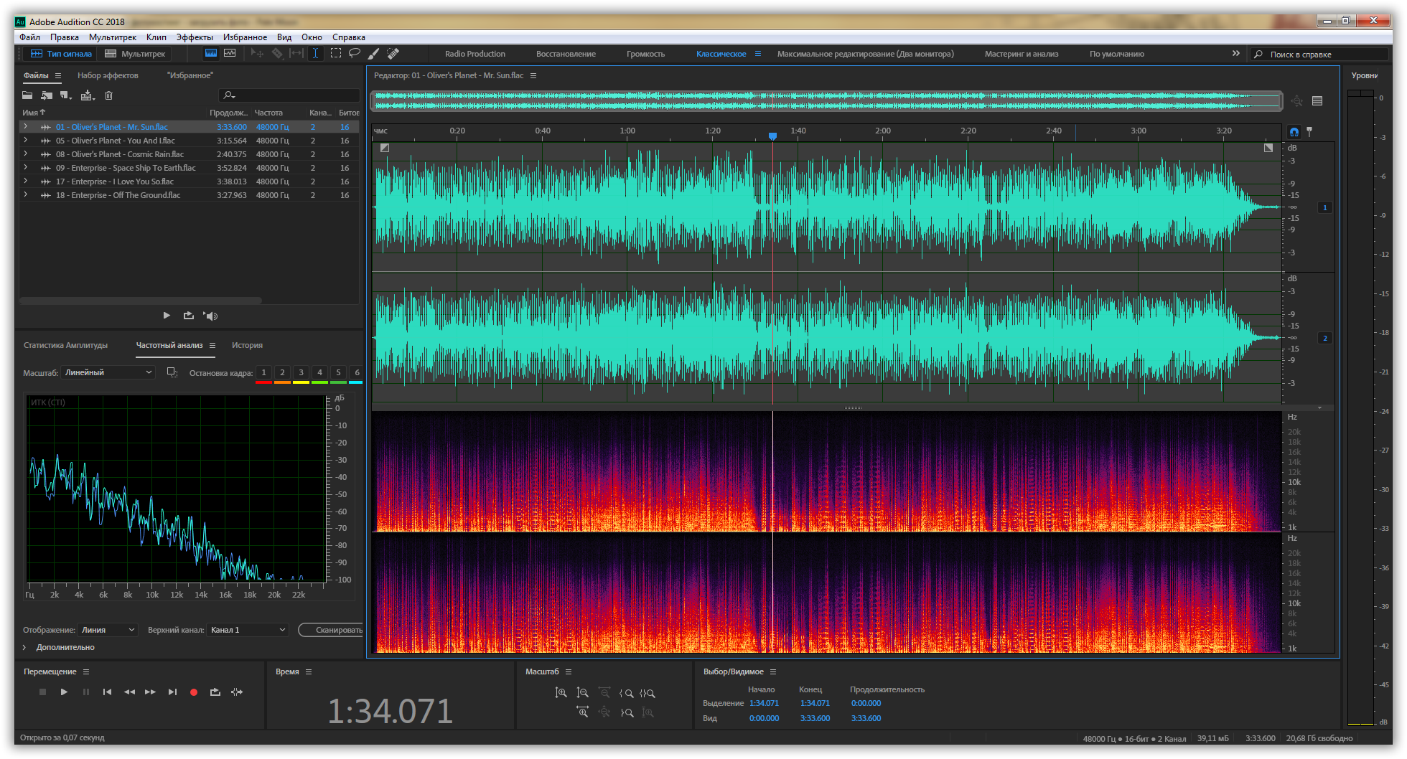
Task: Toggle channel 1 enable button
Action: [1325, 207]
